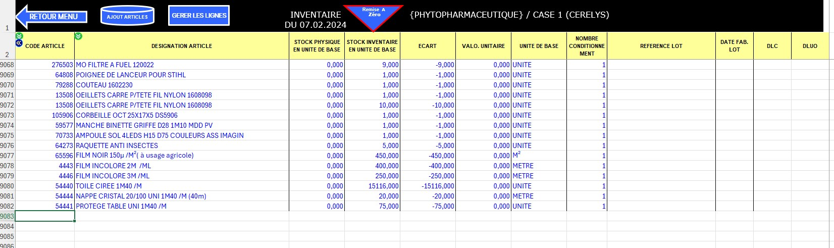This screenshot has width=834, height=248.
Task: Click green down-chevron icon in CODE ARTICLE header
Action: click(19, 36)
